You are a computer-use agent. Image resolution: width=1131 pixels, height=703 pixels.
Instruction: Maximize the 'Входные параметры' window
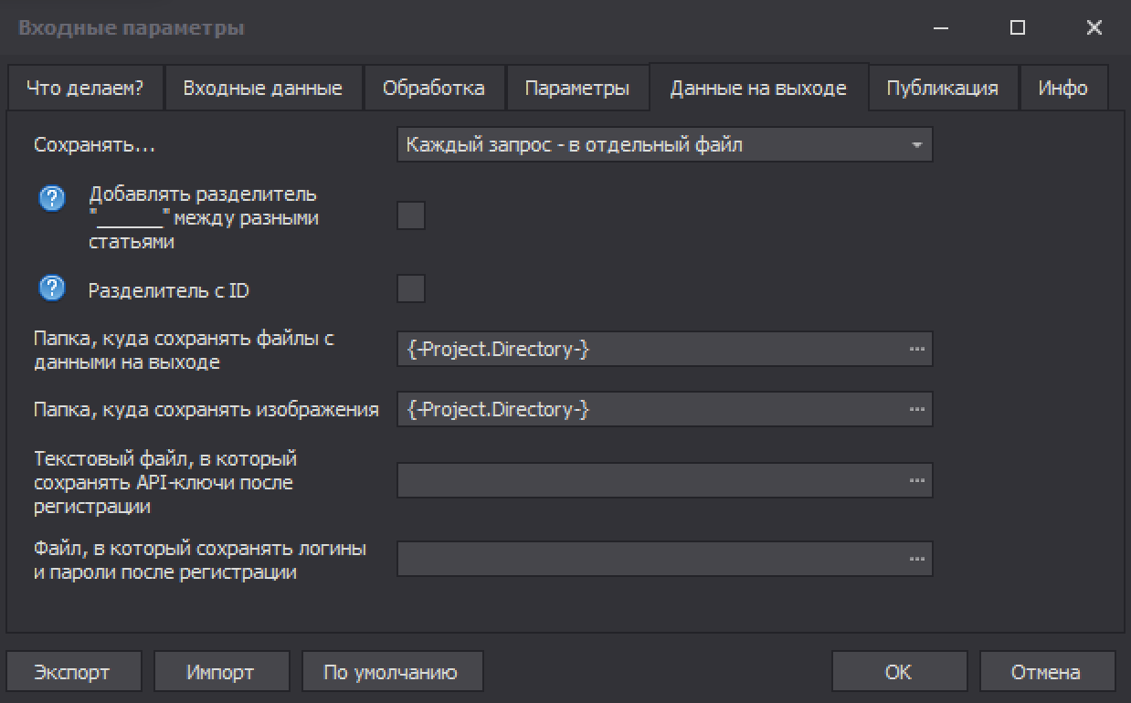pyautogui.click(x=1018, y=28)
